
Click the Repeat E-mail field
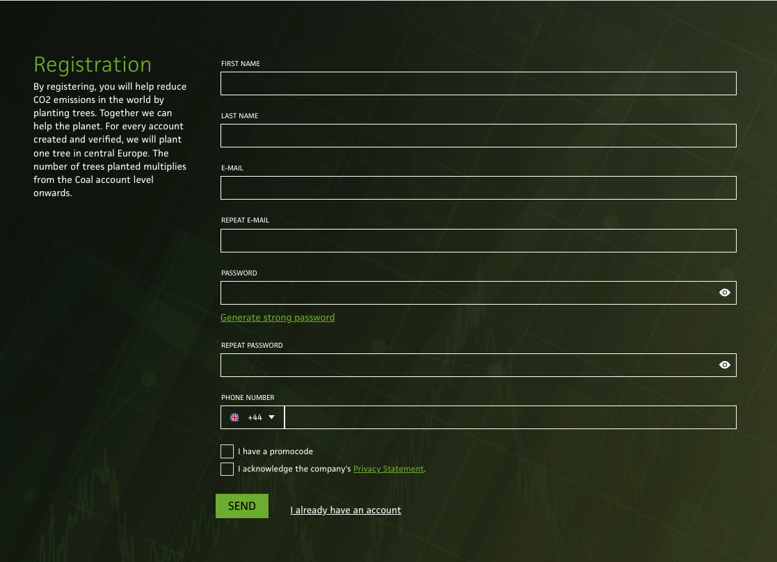pos(478,240)
